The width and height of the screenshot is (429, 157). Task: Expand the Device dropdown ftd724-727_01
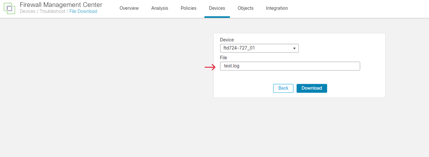coord(259,48)
